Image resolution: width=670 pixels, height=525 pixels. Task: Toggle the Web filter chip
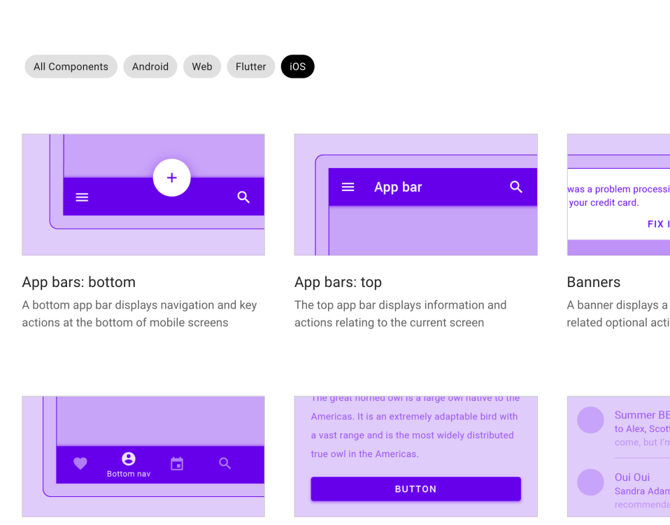point(201,66)
